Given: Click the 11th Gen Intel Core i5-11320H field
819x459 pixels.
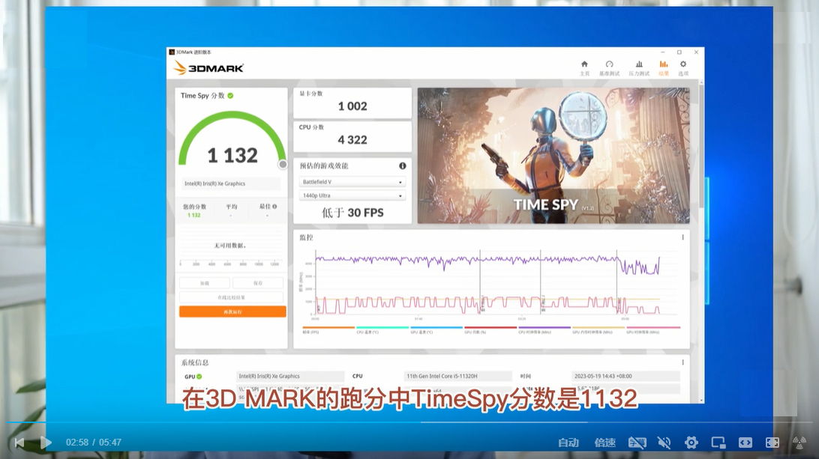Looking at the screenshot, I should pyautogui.click(x=458, y=376).
